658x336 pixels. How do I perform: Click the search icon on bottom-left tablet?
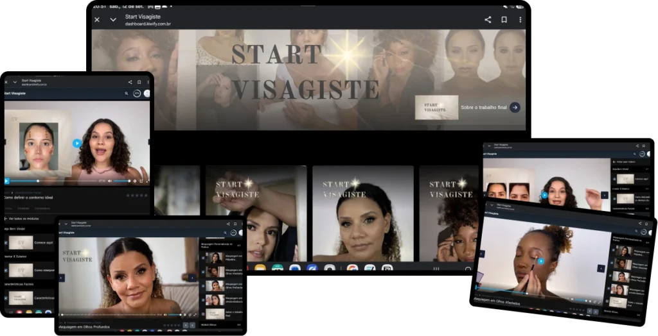point(225,233)
